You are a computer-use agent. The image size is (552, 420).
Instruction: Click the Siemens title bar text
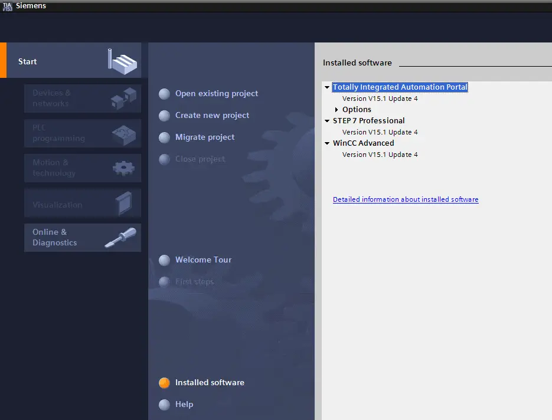[x=31, y=6]
